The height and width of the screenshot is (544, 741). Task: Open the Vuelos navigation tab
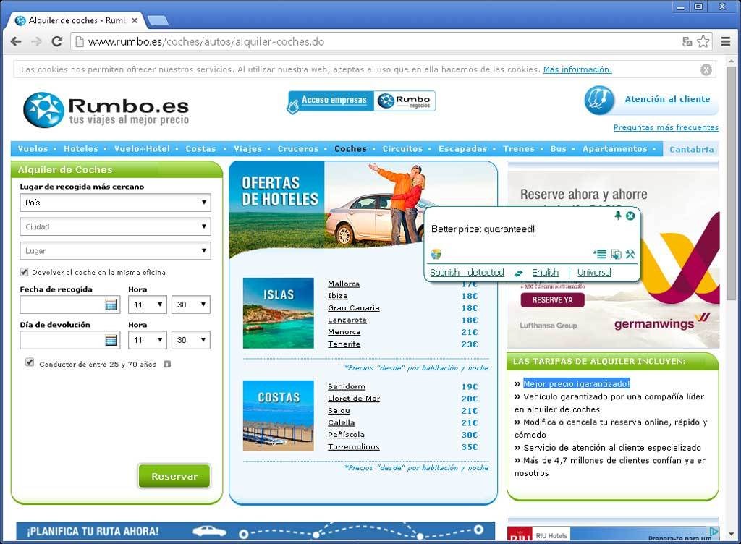(x=33, y=149)
